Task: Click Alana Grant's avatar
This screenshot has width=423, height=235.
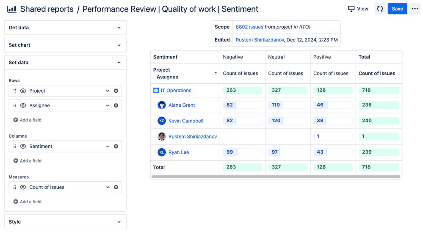Action: (162, 105)
